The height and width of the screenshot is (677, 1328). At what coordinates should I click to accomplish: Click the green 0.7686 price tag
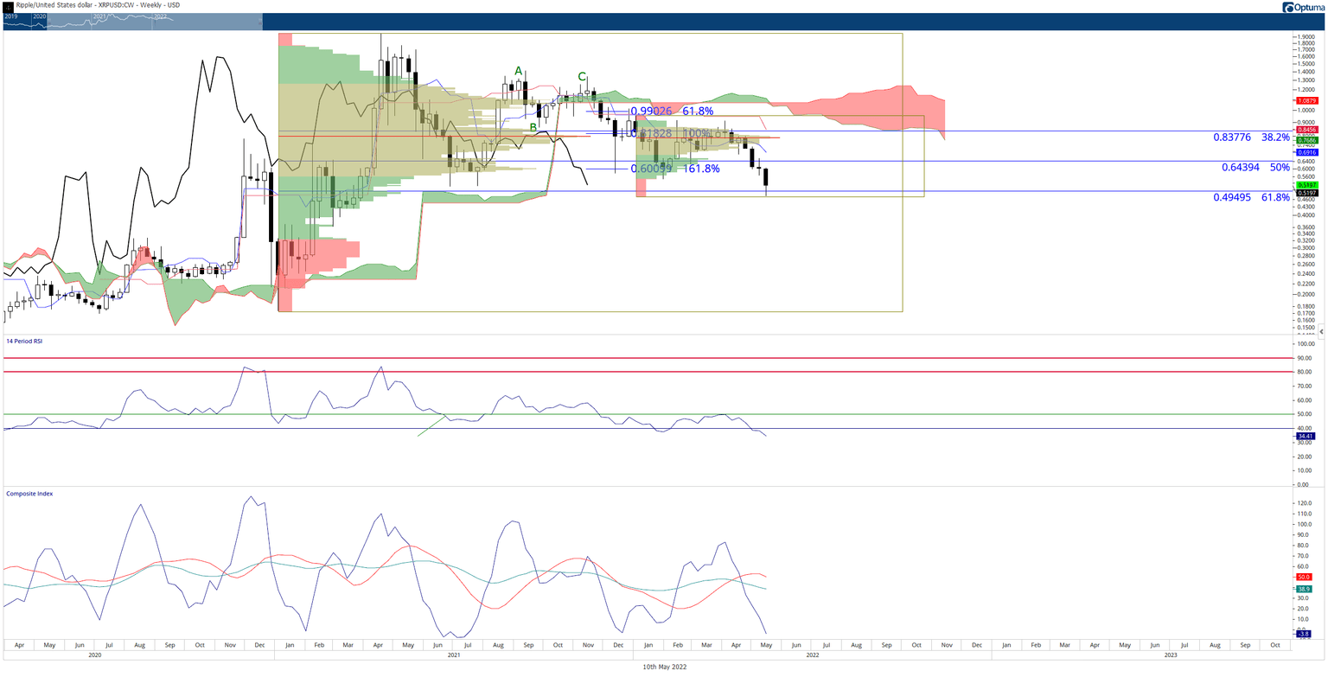pyautogui.click(x=1306, y=140)
